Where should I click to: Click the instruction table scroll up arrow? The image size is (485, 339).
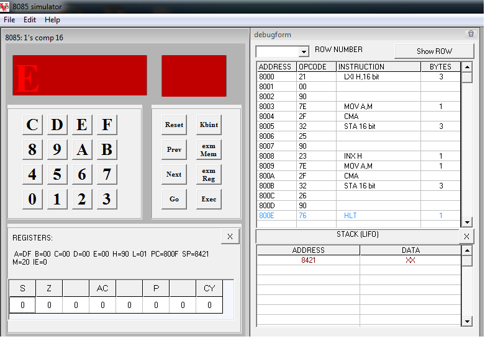click(x=467, y=67)
